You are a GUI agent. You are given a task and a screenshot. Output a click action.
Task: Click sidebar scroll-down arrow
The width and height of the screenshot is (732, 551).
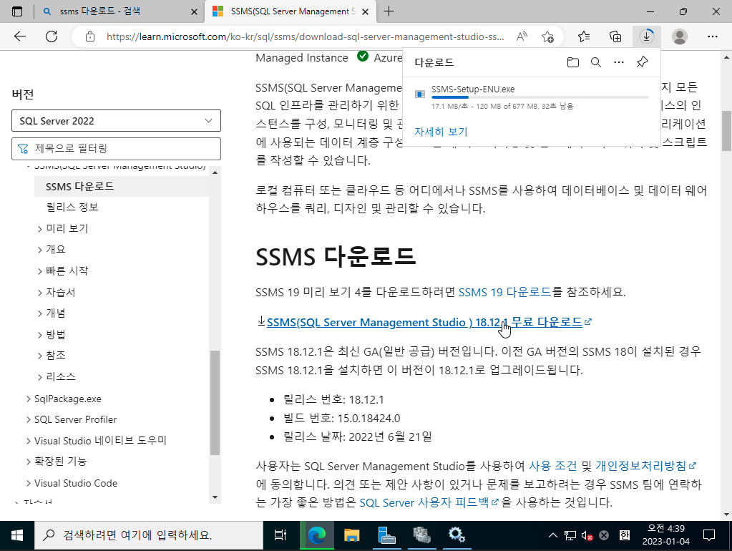[215, 497]
